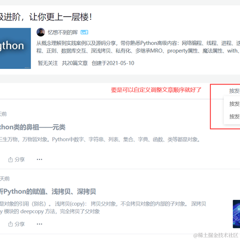Click the 分享 label under the 深拷贝 article
Image resolution: width=240 pixels, height=240 pixels.
[20, 224]
